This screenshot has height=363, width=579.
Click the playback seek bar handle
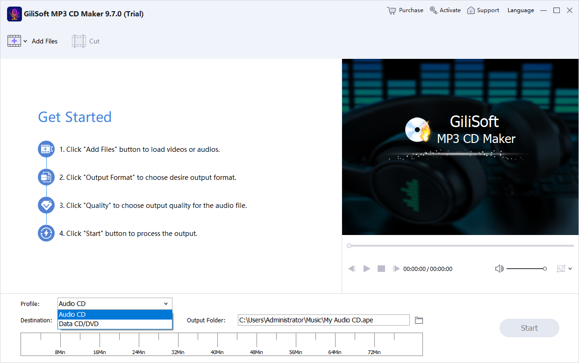pos(349,246)
